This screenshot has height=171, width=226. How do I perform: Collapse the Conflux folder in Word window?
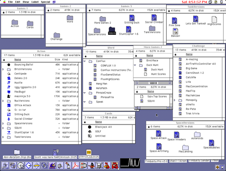click(x=85, y=62)
